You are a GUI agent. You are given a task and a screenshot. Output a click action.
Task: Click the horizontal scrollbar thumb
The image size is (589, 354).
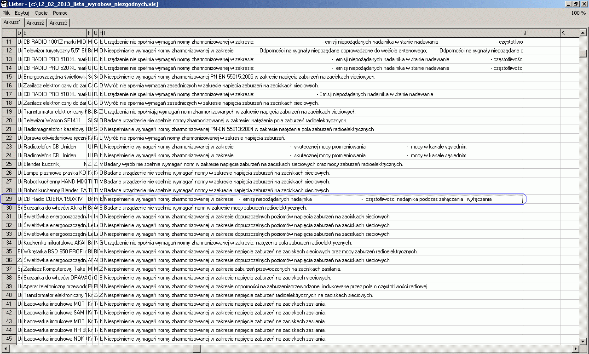tap(196, 348)
